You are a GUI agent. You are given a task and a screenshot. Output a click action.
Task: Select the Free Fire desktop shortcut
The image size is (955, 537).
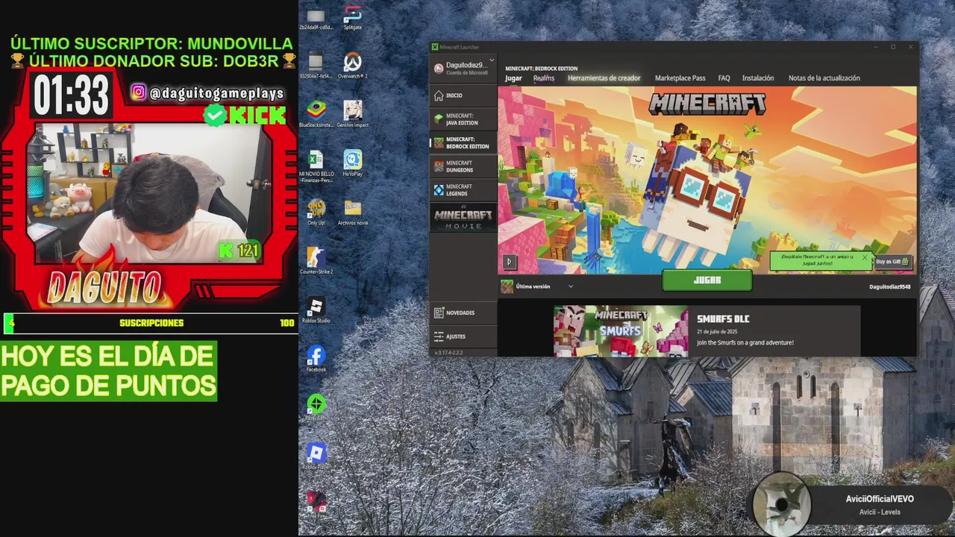pyautogui.click(x=316, y=504)
